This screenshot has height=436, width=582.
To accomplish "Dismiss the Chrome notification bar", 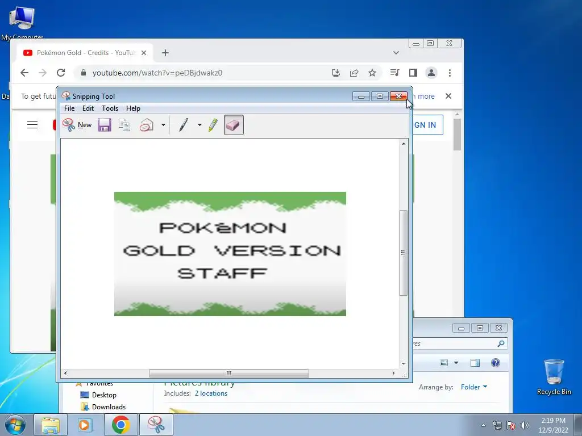I will tap(448, 96).
